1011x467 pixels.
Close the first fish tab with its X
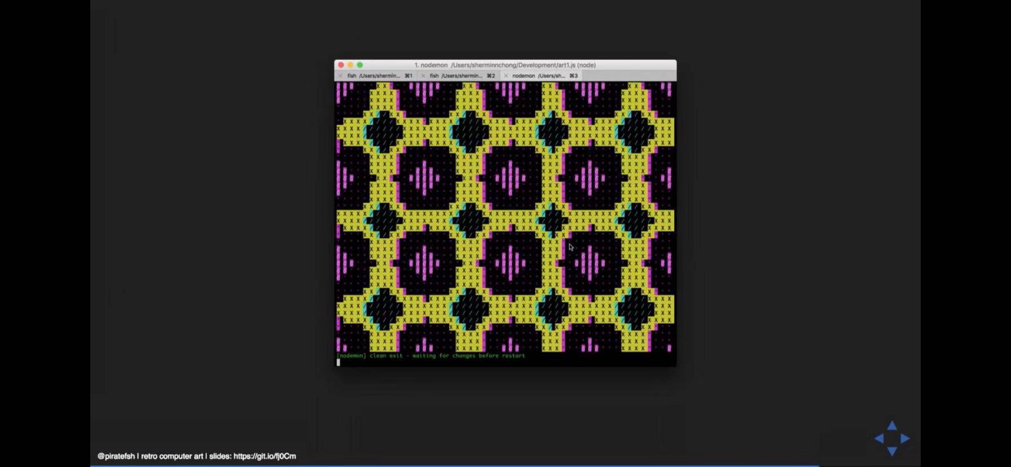pyautogui.click(x=340, y=76)
